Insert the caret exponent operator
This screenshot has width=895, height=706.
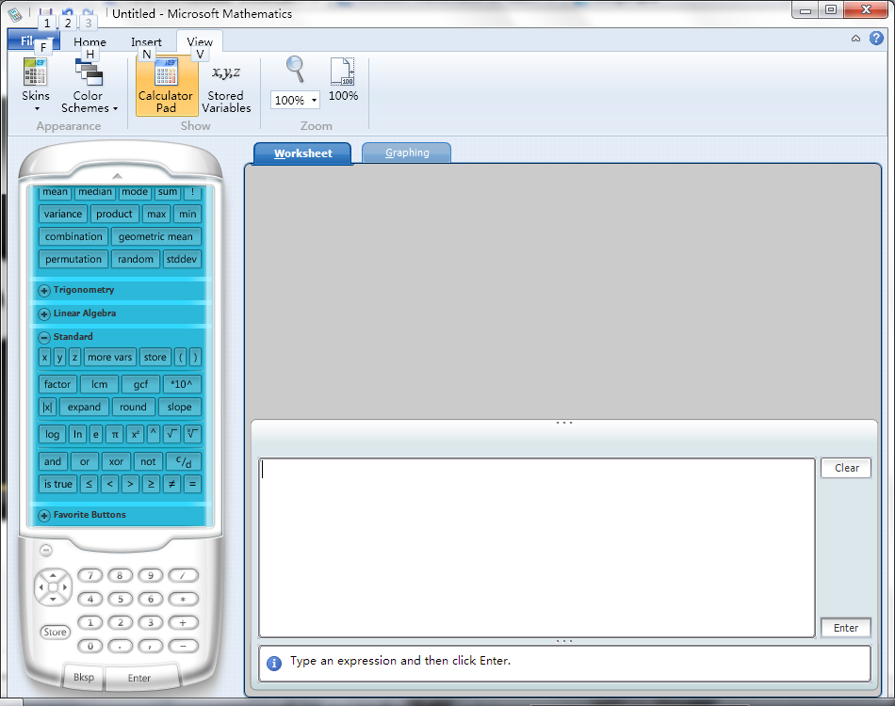[x=153, y=435]
